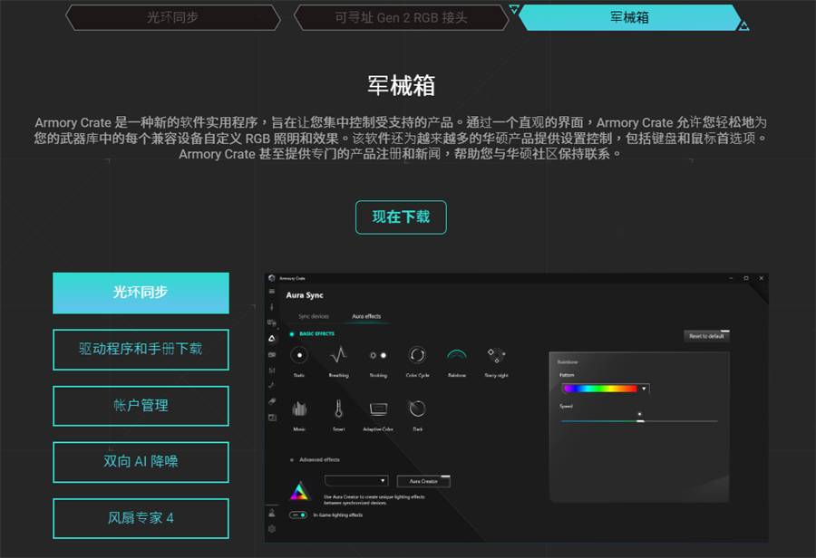This screenshot has height=558, width=816.
Task: Click the Reset to default button
Action: pos(706,336)
